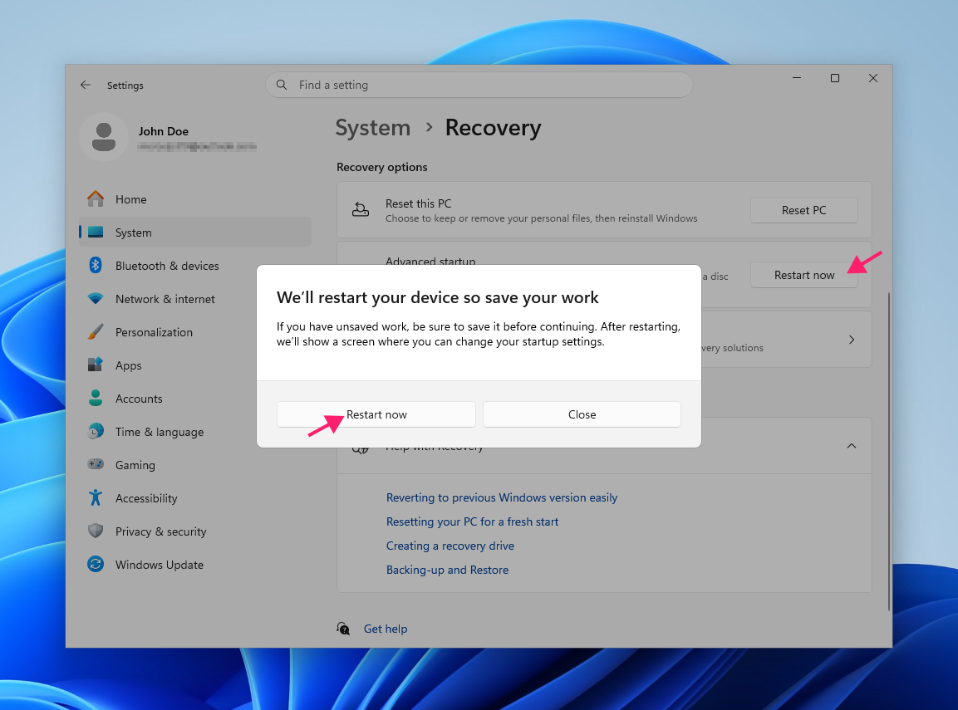958x710 pixels.
Task: Click the Apps icon in sidebar
Action: point(96,365)
